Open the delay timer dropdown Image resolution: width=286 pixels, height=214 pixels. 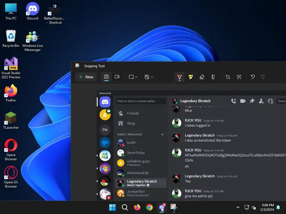tap(149, 77)
